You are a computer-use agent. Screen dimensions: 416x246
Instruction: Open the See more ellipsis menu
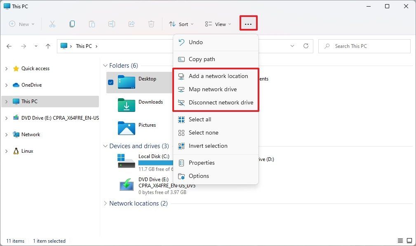pos(248,24)
